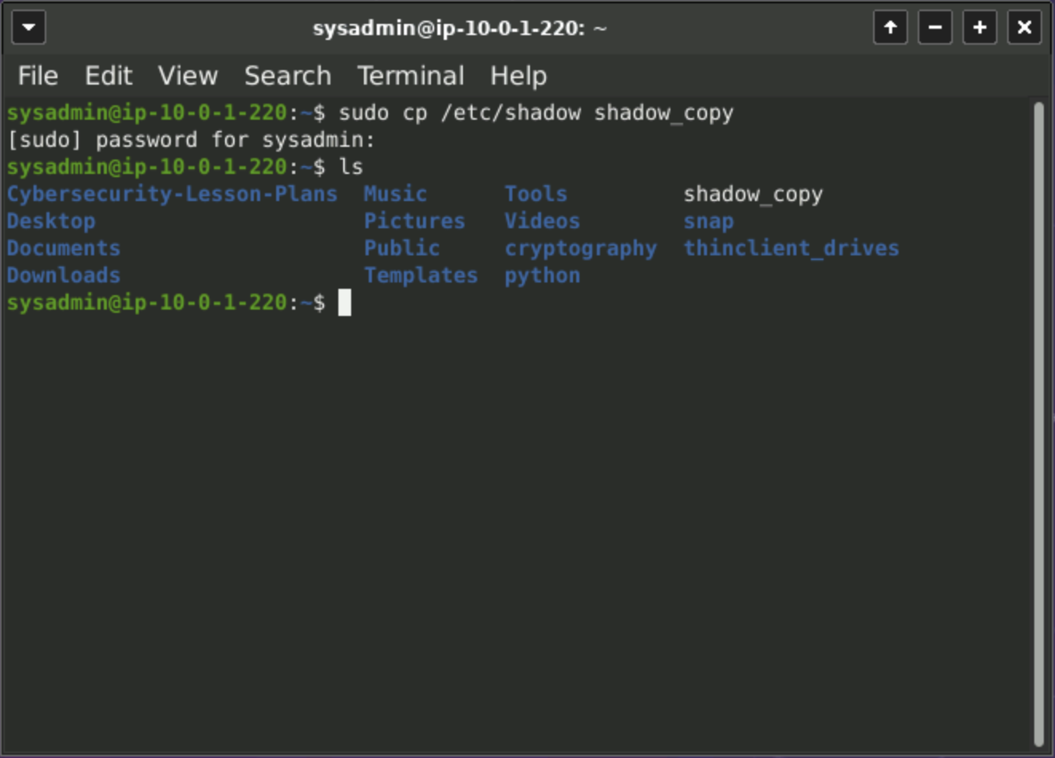Click the '[sudo] password for sysadmin:' line
The height and width of the screenshot is (758, 1055).
click(192, 140)
